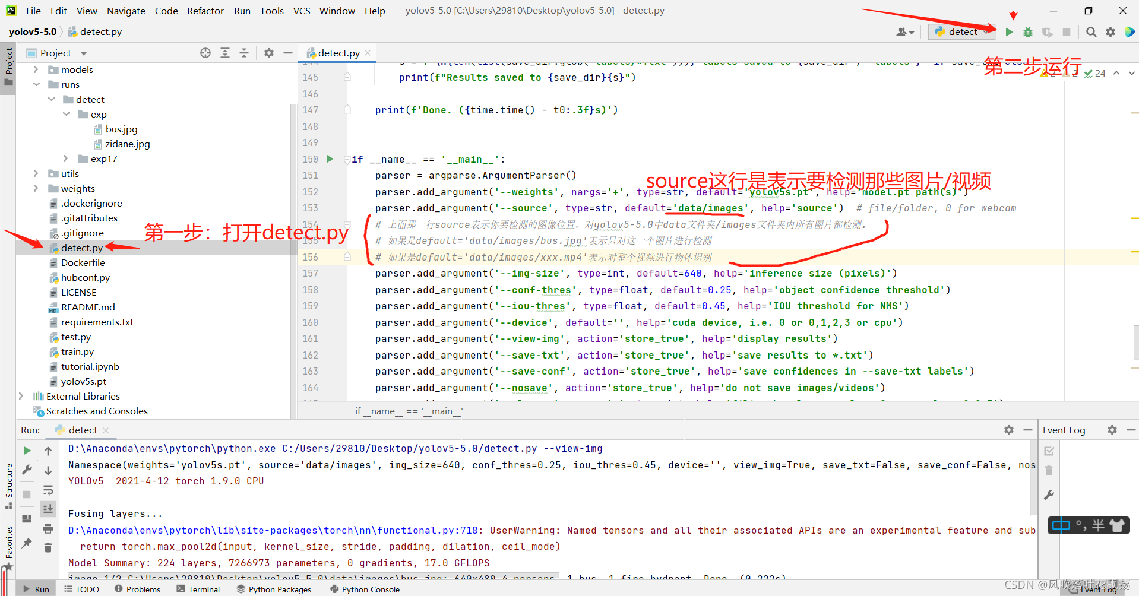Toggle Favorites tool window on left strip
The width and height of the screenshot is (1139, 596).
[8, 549]
